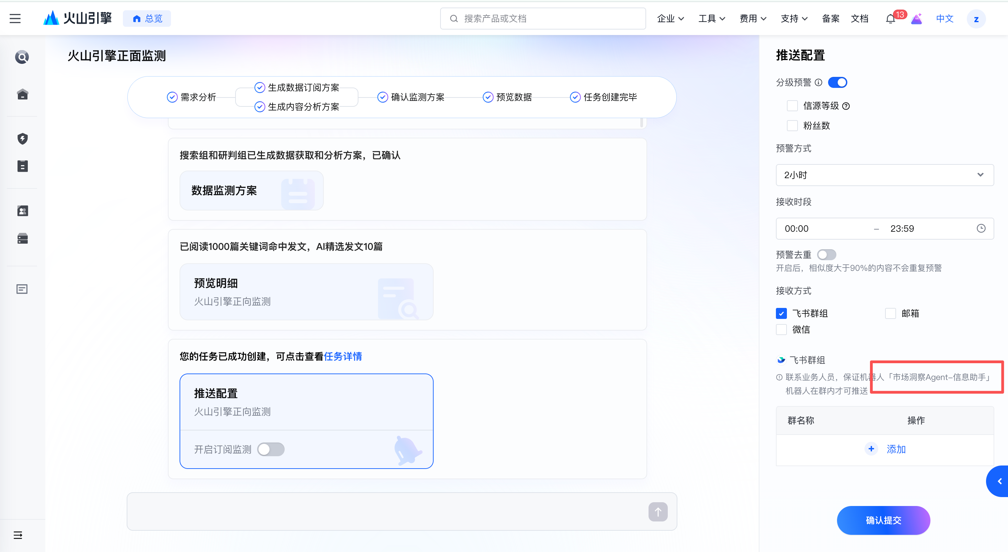Open the 任务详情 link
The height and width of the screenshot is (552, 1008).
[x=343, y=356]
